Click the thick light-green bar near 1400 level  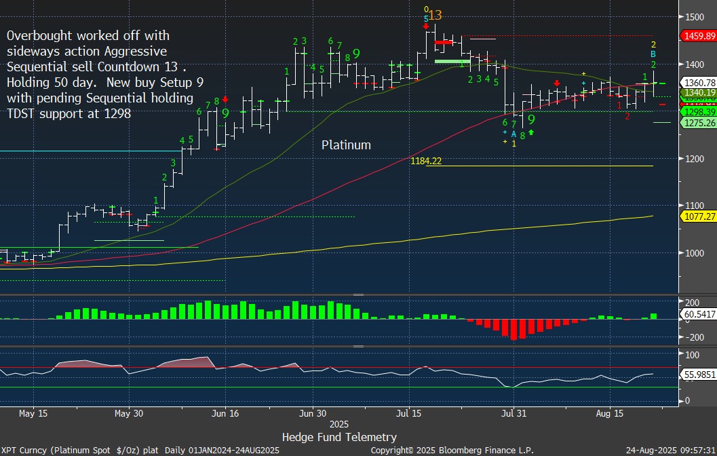[x=451, y=61]
